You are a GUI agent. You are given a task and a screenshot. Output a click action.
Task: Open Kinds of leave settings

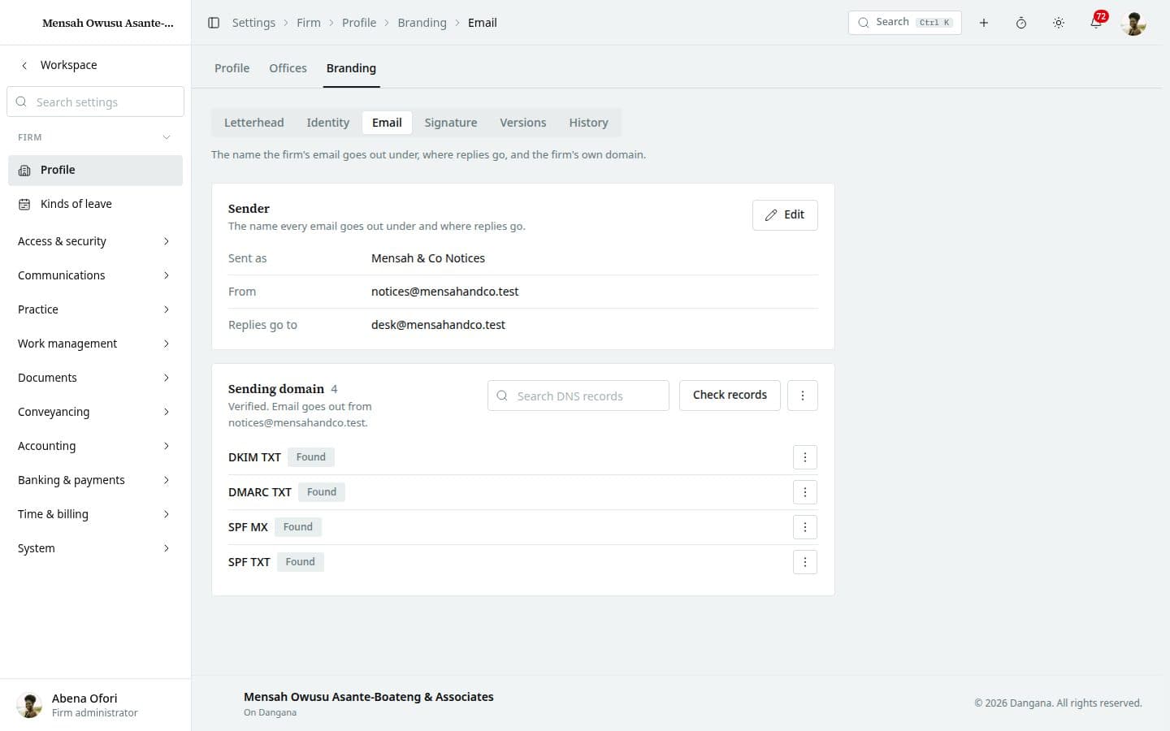click(95, 204)
